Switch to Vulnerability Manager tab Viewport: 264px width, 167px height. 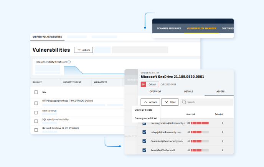coord(201,28)
